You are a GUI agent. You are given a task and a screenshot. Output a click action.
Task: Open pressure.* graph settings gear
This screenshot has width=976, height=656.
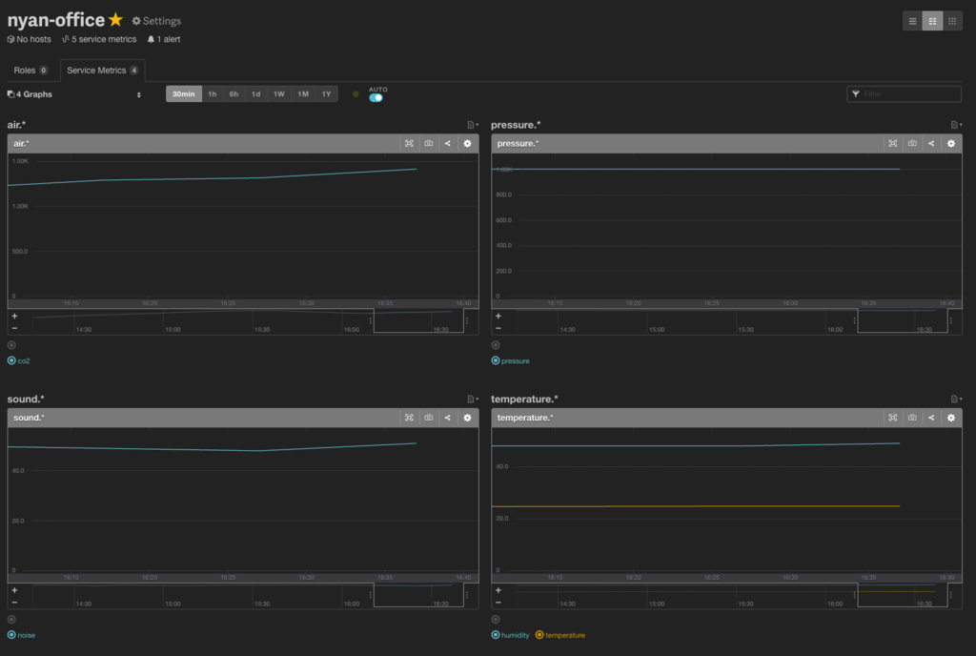coord(951,144)
